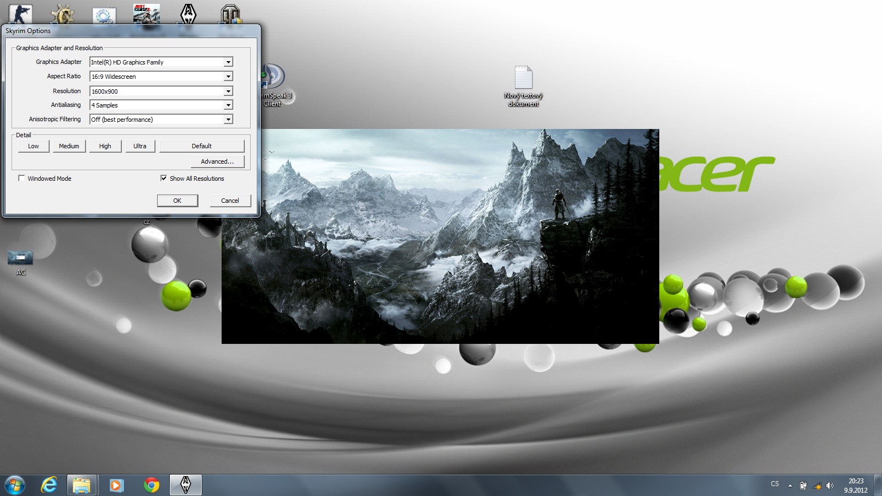Open the Windows Start menu
The image size is (882, 496).
[x=15, y=485]
